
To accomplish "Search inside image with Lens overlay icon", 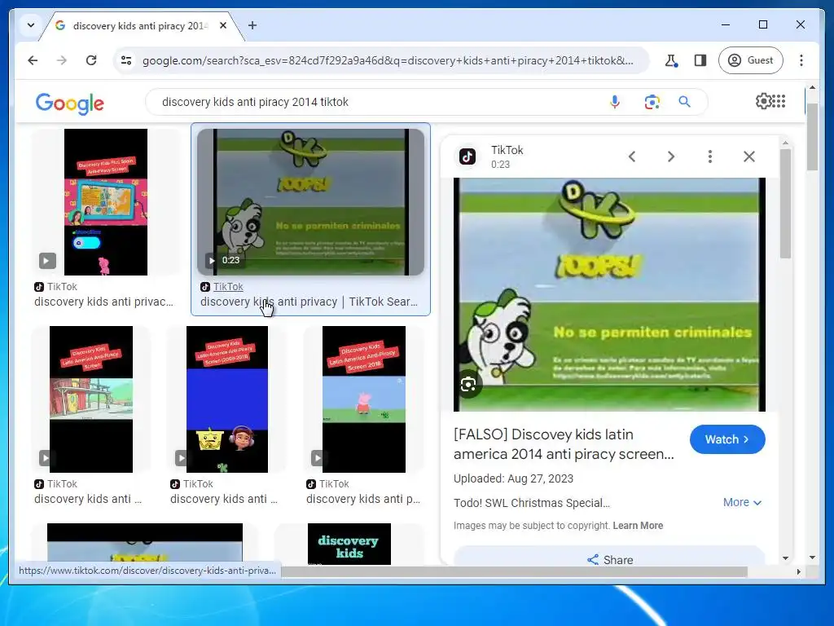I will [468, 384].
